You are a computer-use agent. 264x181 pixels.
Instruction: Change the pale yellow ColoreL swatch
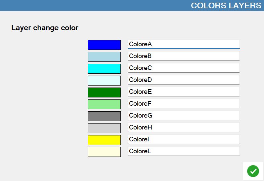point(104,152)
